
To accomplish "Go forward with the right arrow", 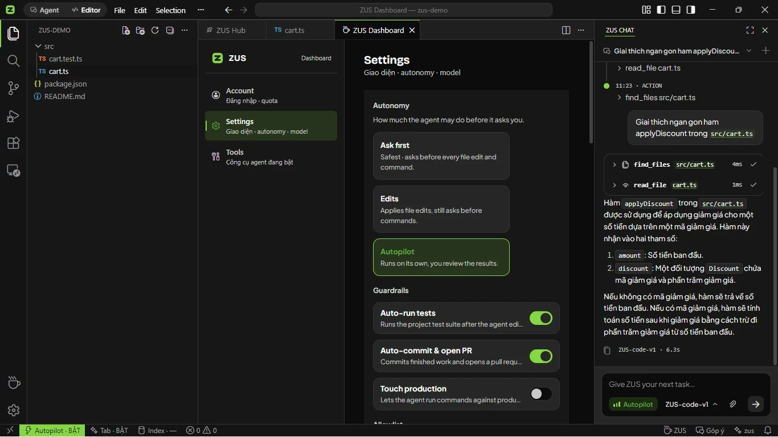I will [244, 10].
